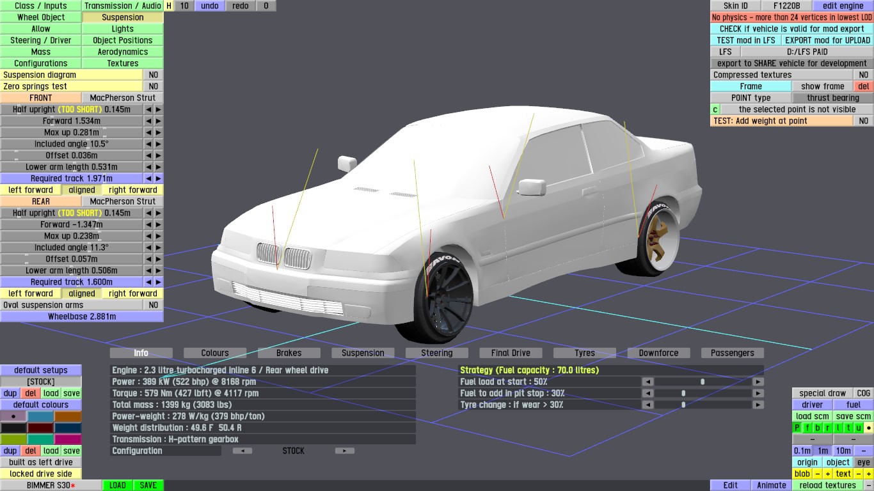The width and height of the screenshot is (874, 491).
Task: Toggle show frame display
Action: click(x=823, y=86)
